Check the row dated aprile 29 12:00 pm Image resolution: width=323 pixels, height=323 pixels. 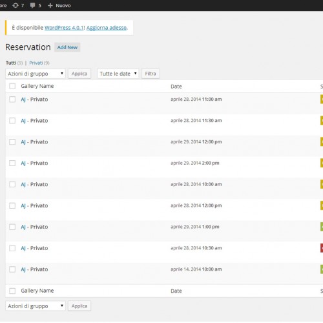tap(12, 142)
